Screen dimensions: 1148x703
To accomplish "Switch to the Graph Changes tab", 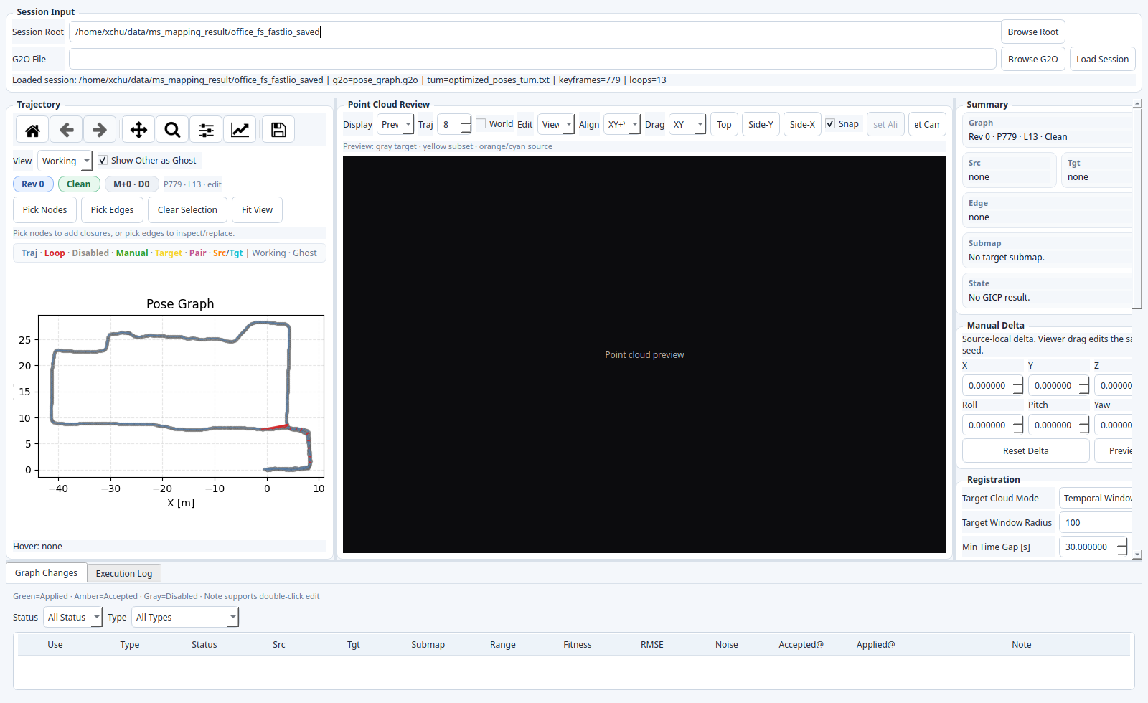I will 46,573.
